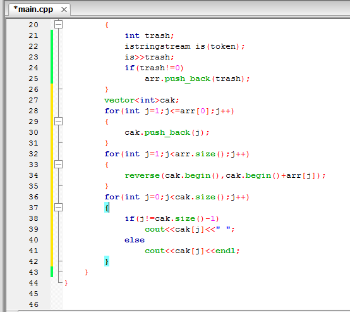Click the arr.push_back(trash) statement
Image resolution: width=350 pixels, height=312 pixels.
pyautogui.click(x=197, y=78)
